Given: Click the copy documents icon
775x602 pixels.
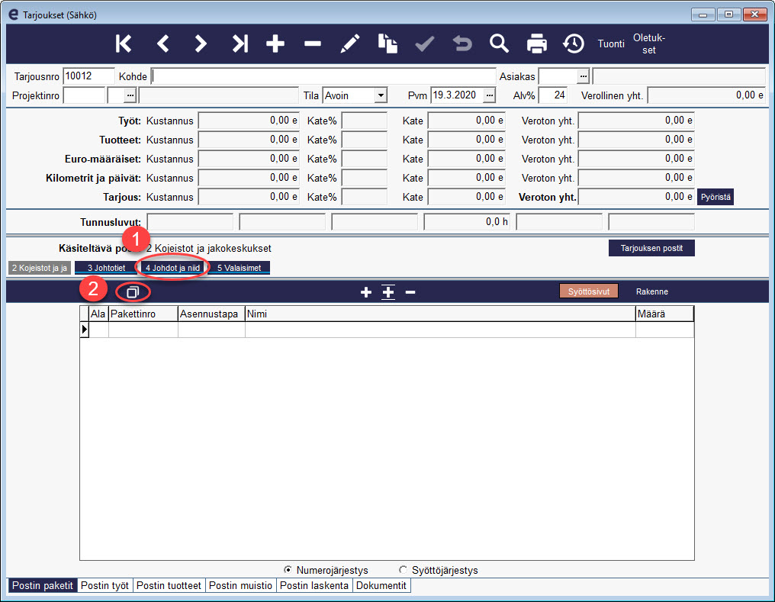Looking at the screenshot, I should point(387,43).
